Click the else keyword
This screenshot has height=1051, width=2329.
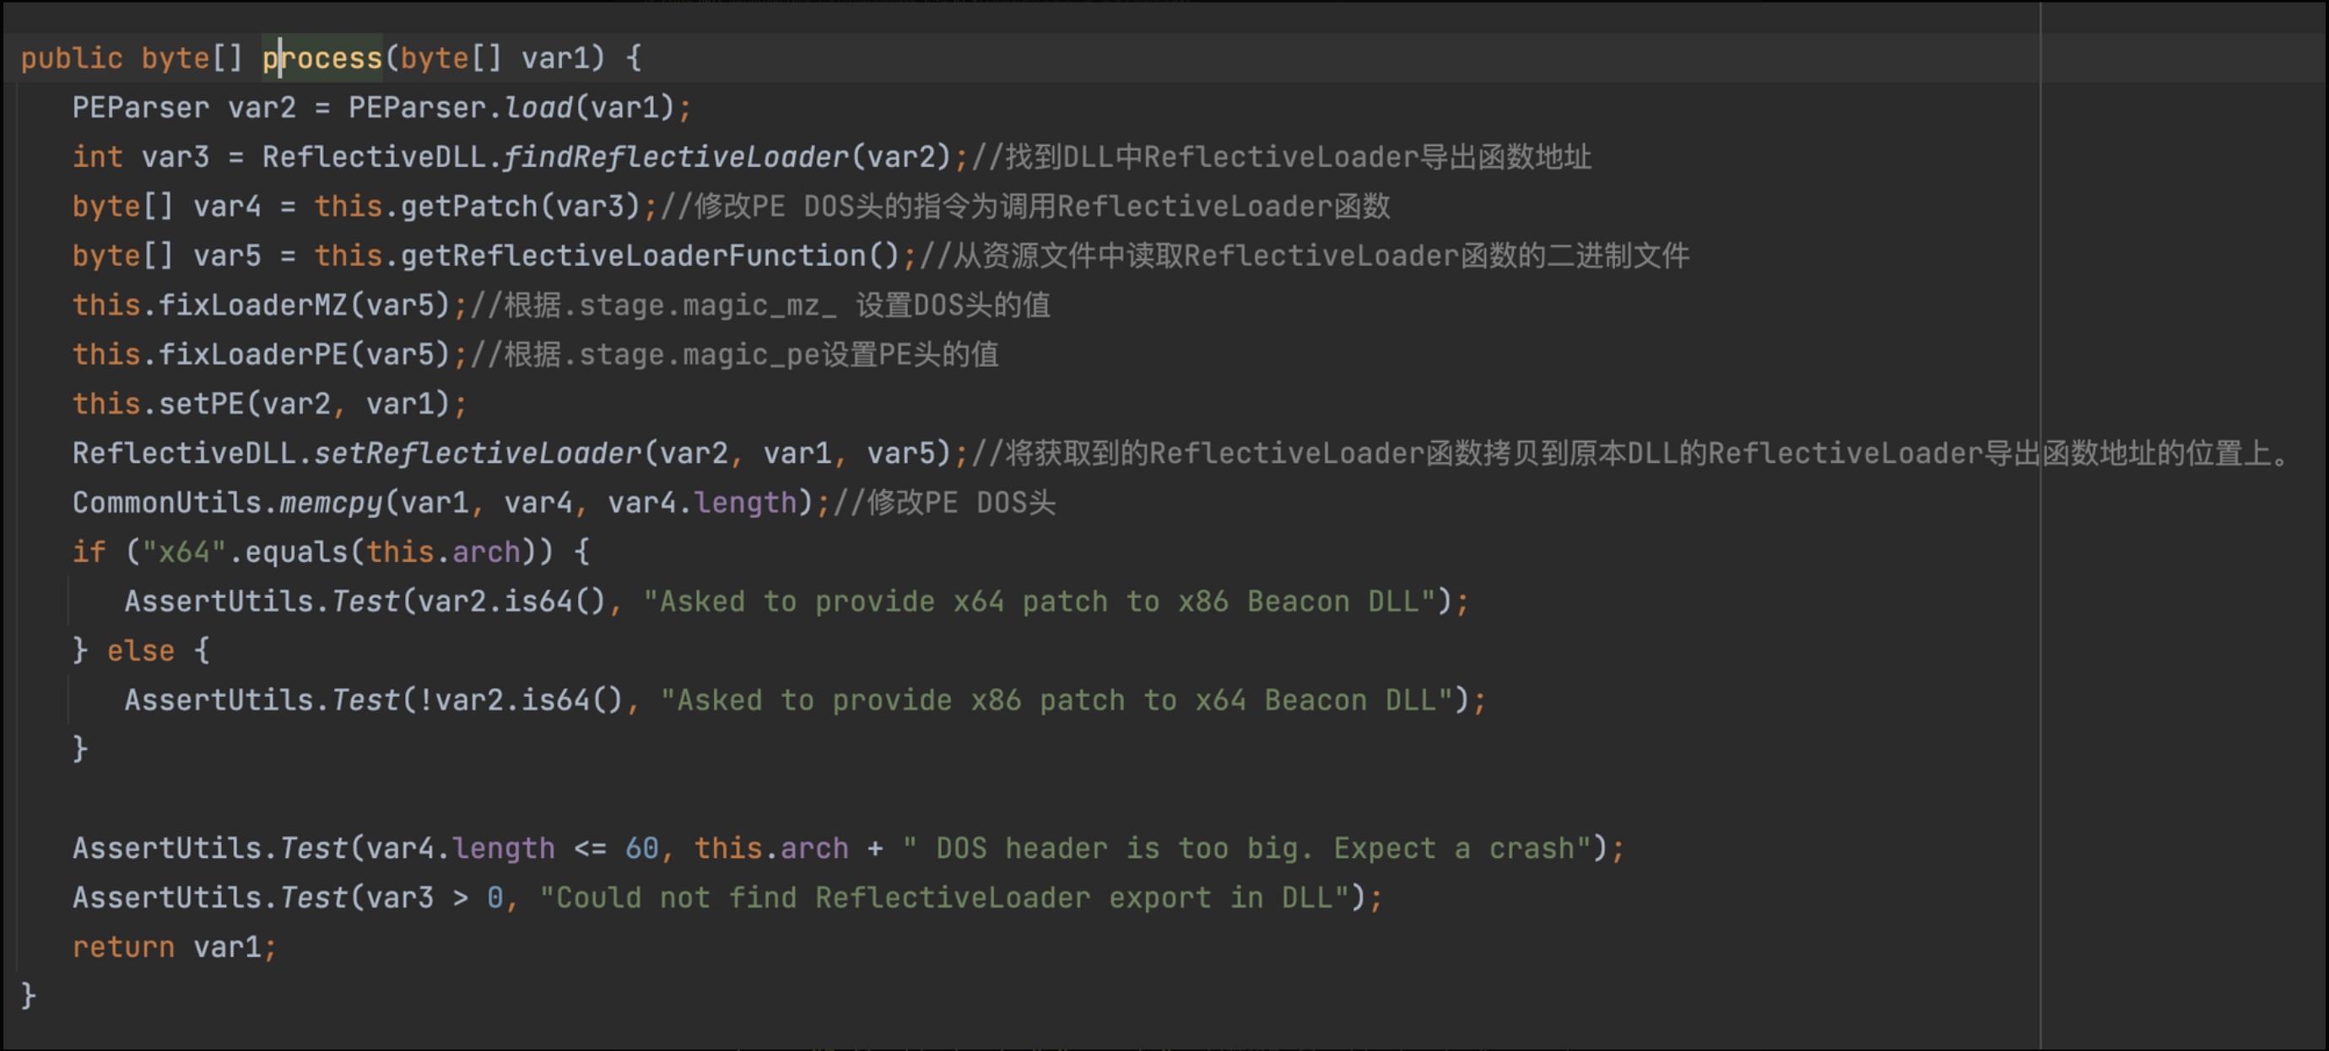140,650
